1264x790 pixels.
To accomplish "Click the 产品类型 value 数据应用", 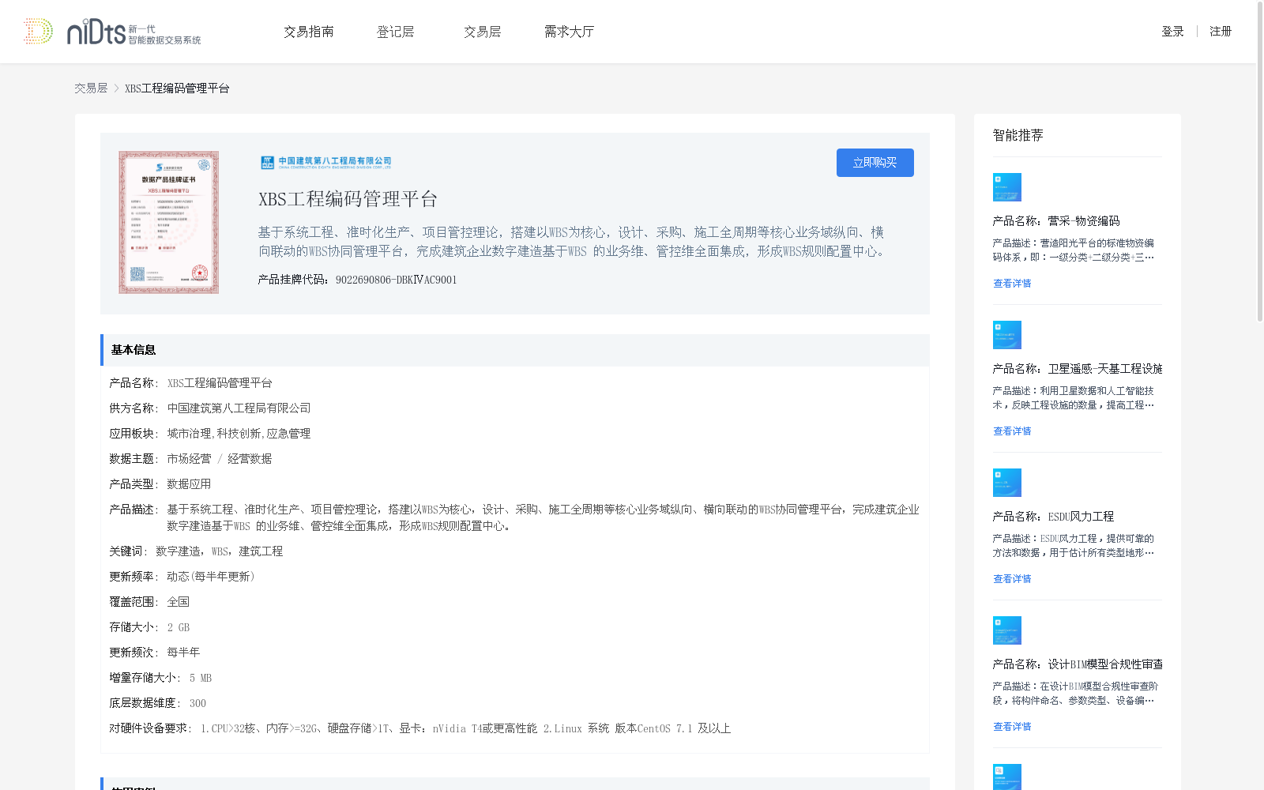I will click(189, 484).
